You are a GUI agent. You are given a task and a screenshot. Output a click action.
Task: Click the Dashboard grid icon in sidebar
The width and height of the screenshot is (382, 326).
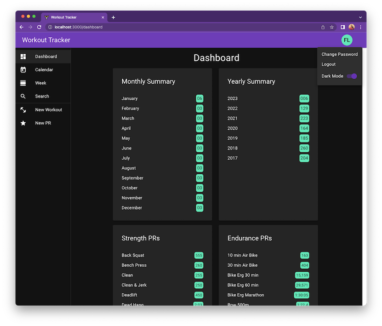click(x=23, y=57)
